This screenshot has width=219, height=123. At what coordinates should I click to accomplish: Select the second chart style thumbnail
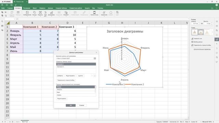click(x=201, y=32)
